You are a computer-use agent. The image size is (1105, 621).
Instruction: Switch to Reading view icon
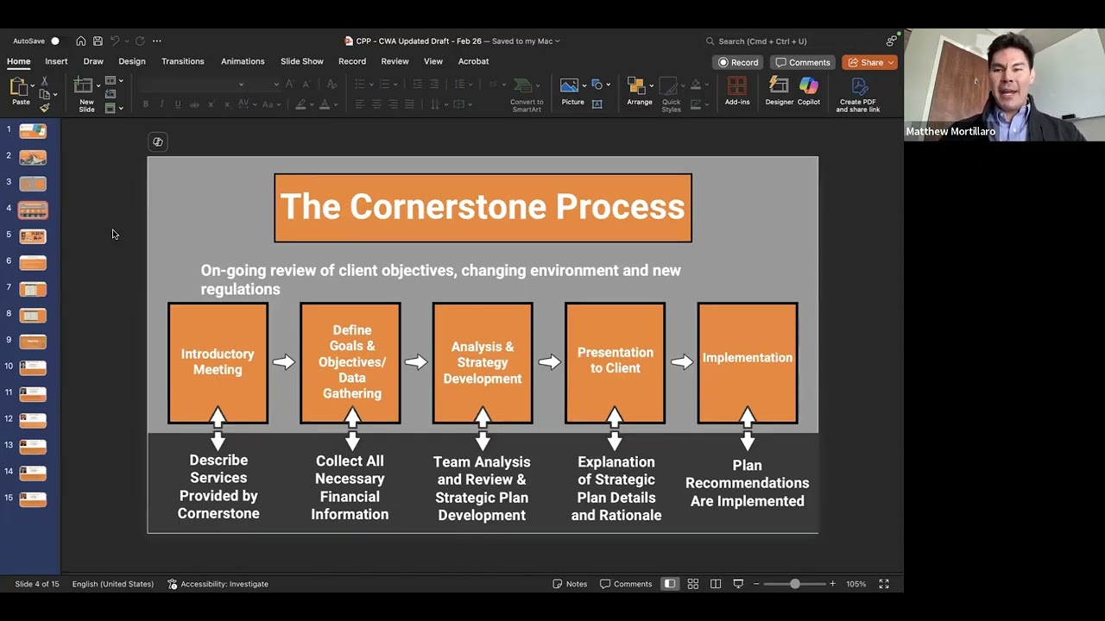716,584
